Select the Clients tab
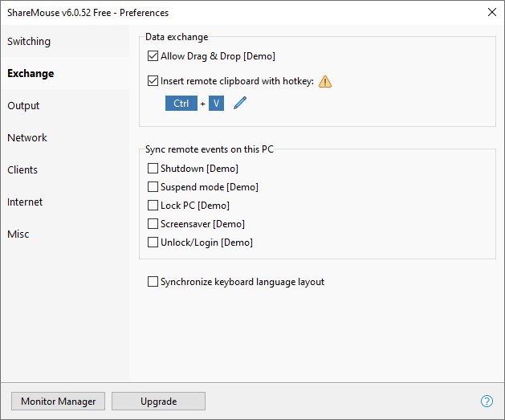 [x=22, y=170]
